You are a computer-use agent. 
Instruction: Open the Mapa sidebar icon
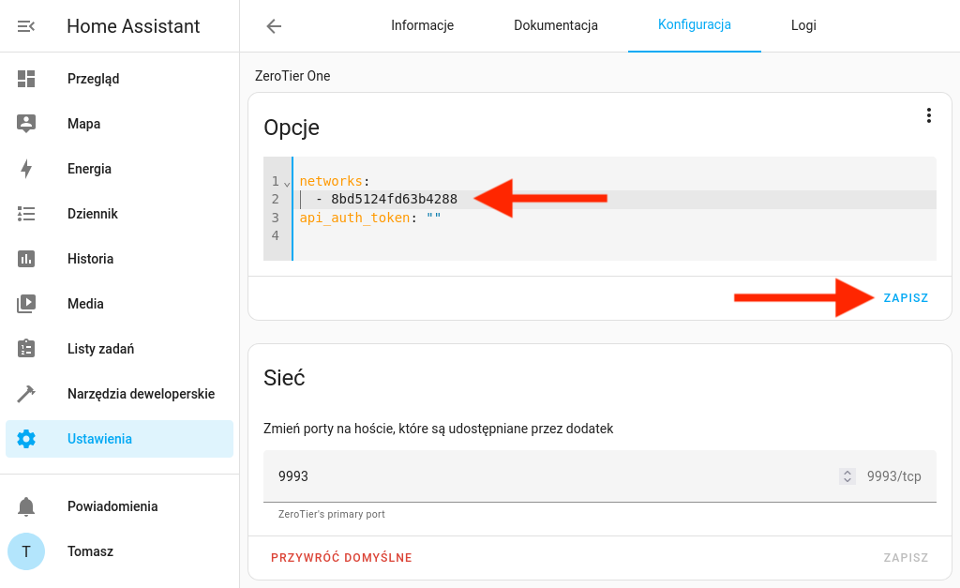(26, 124)
